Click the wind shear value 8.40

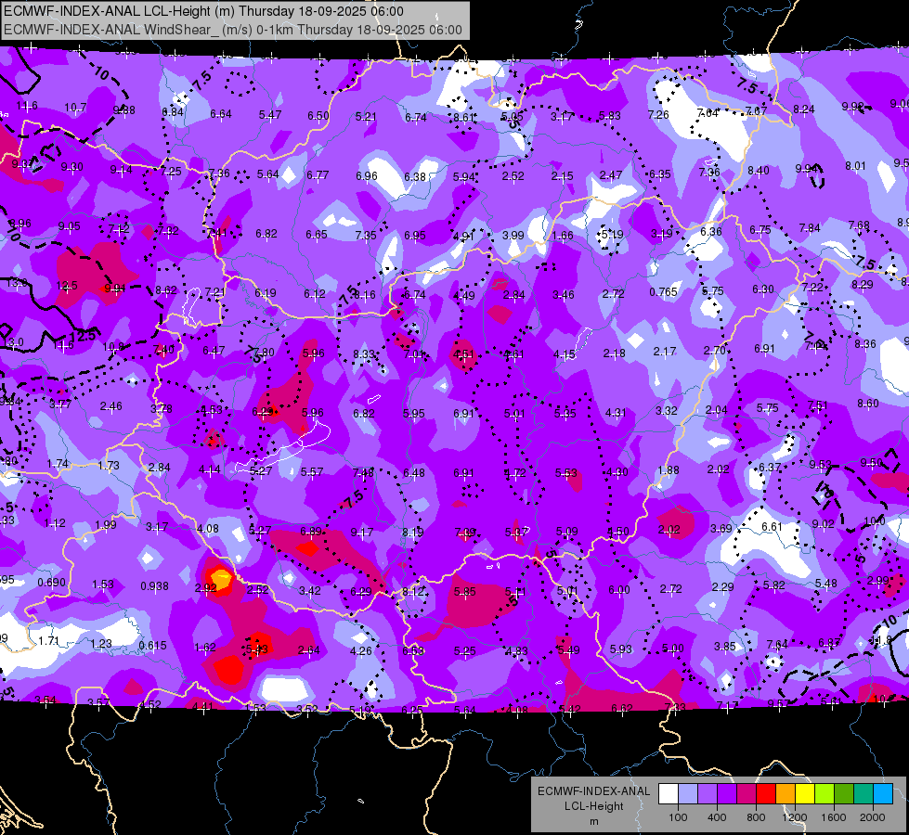[x=759, y=170]
